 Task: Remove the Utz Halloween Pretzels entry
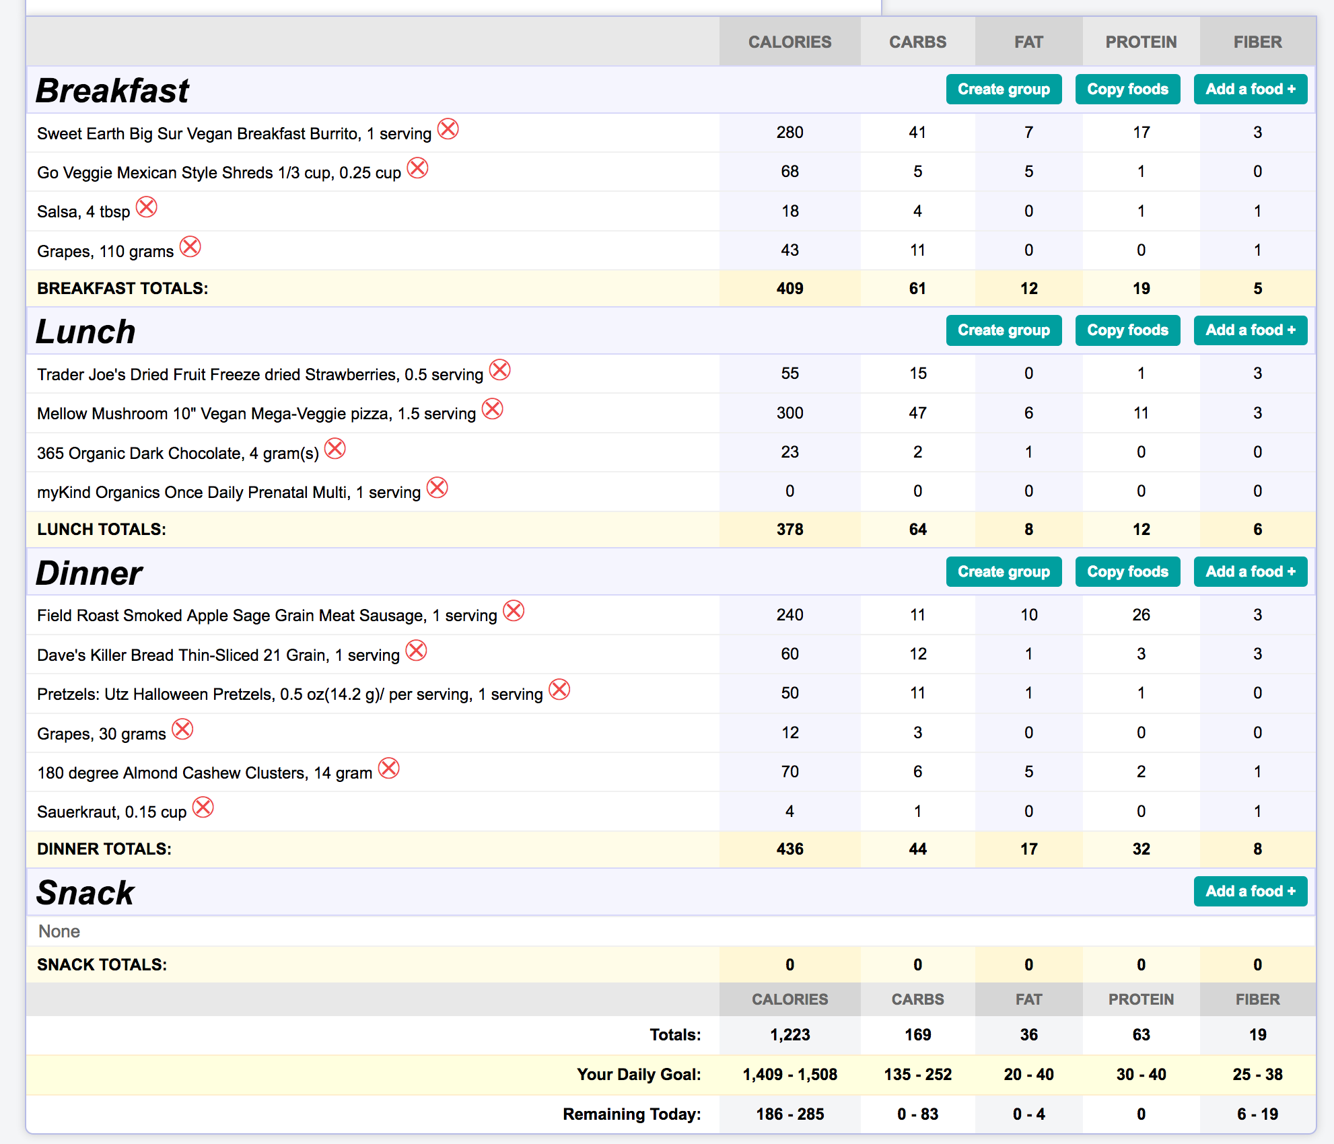[x=559, y=690]
